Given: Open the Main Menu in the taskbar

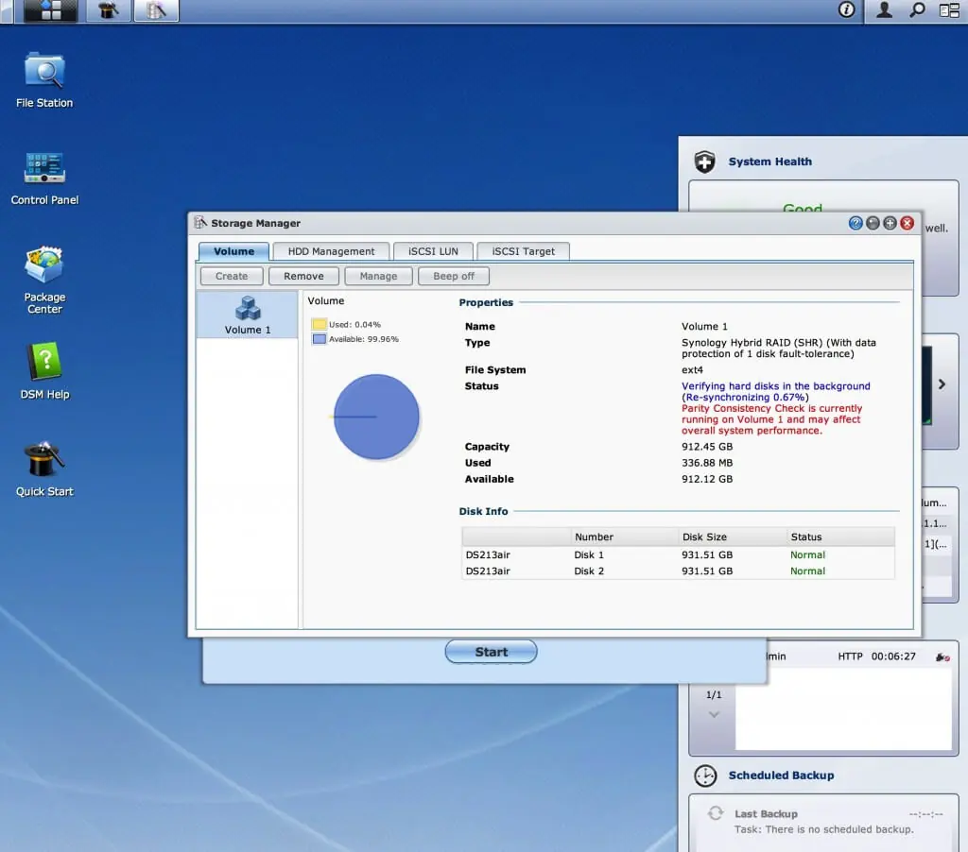Looking at the screenshot, I should coord(51,10).
